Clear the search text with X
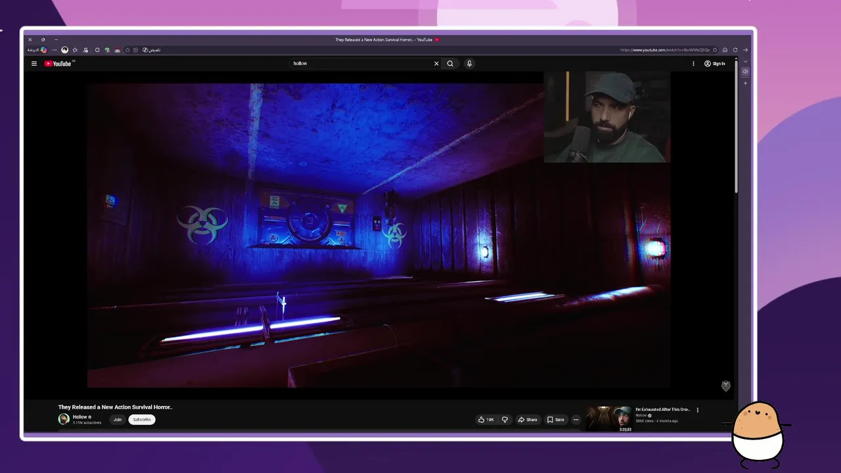Screen dimensions: 841x473 pos(436,64)
